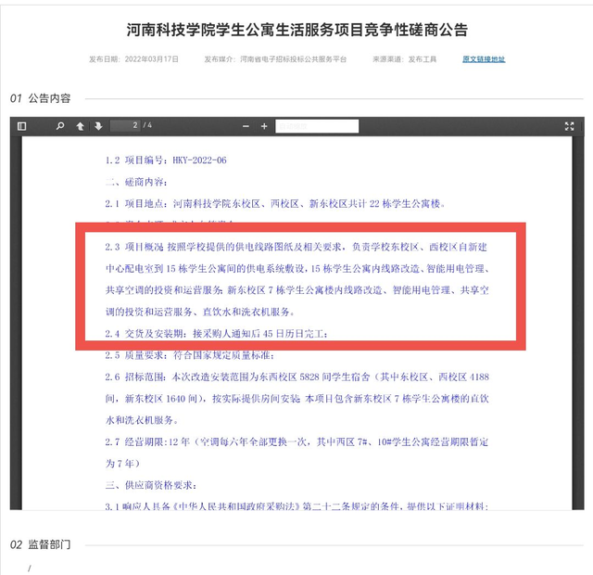Zoom in with the plus button

coord(264,126)
